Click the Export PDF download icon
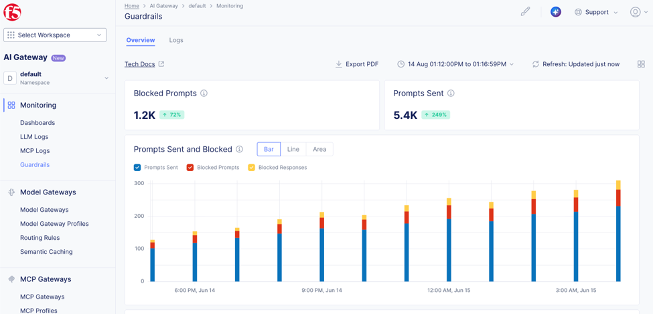 (339, 64)
